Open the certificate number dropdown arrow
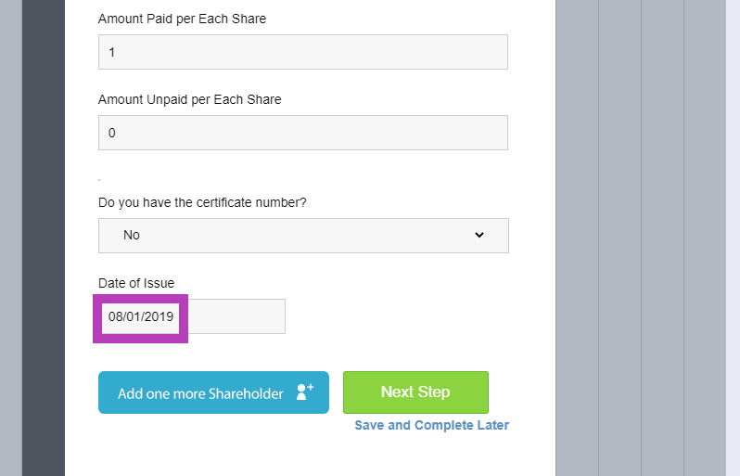 click(x=479, y=235)
